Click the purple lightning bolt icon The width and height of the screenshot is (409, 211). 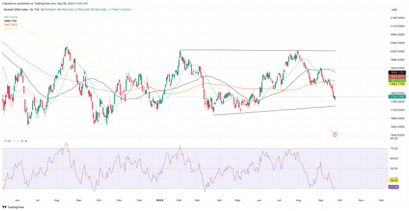click(x=335, y=134)
